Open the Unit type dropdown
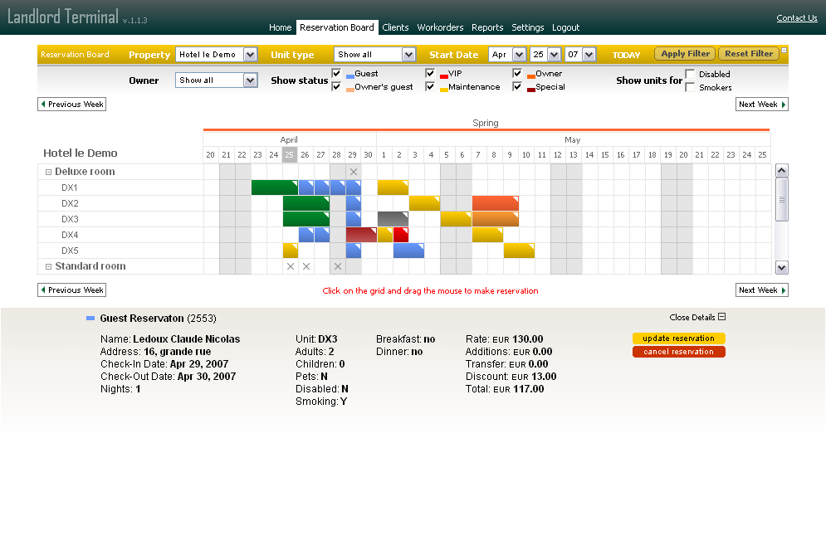 pos(374,54)
